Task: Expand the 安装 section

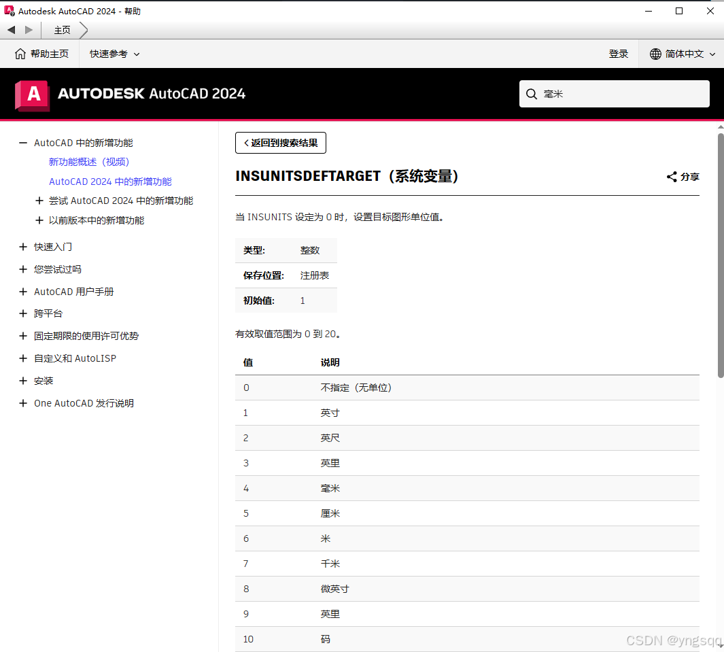Action: click(23, 381)
